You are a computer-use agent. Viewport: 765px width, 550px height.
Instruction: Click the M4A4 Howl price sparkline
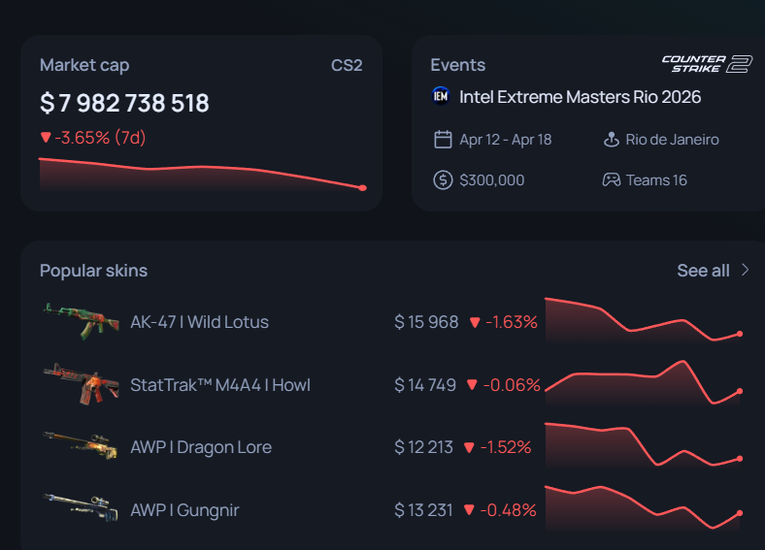(644, 383)
